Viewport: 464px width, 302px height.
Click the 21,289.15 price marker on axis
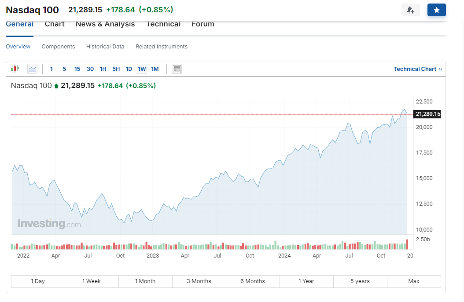pos(427,114)
